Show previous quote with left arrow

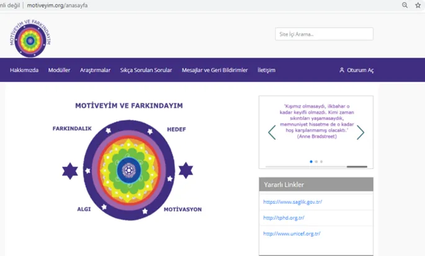click(272, 132)
